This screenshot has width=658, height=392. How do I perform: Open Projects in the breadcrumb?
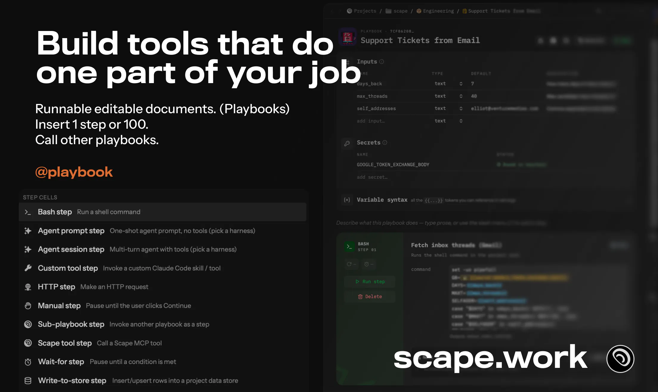point(362,11)
